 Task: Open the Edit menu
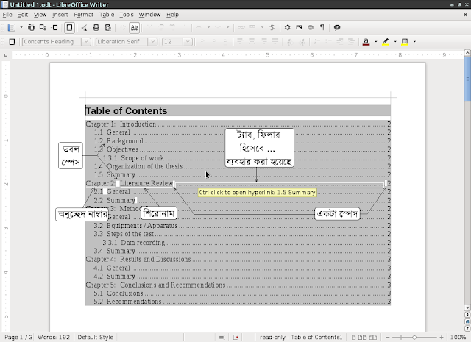[x=23, y=15]
